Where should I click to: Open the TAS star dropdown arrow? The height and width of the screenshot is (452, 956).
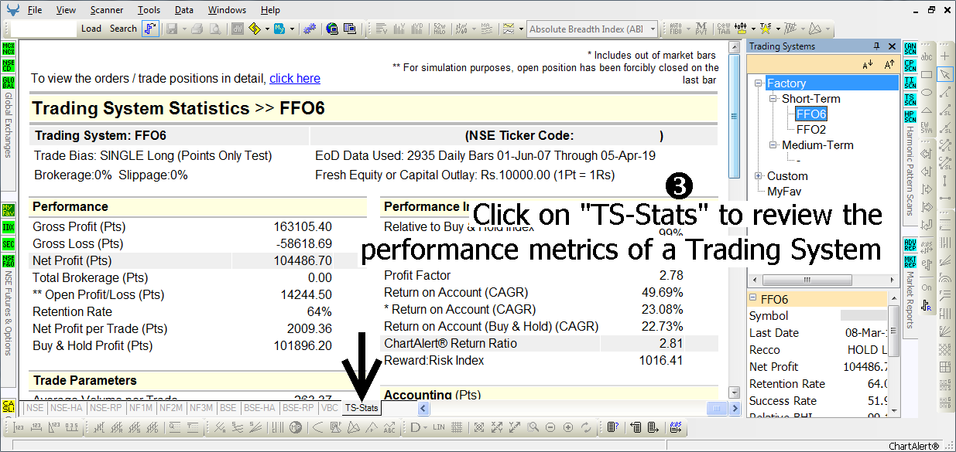(778, 29)
